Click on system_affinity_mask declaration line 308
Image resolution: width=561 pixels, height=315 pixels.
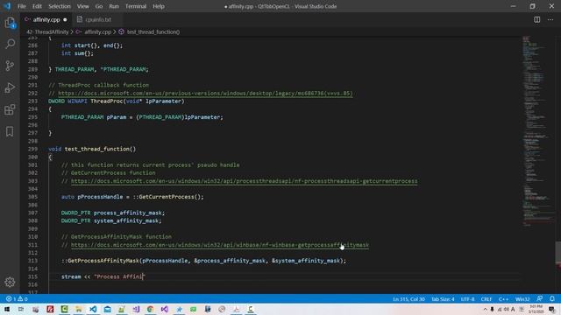(x=126, y=220)
